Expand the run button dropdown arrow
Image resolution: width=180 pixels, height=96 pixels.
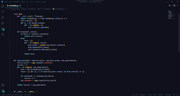click(x=172, y=6)
